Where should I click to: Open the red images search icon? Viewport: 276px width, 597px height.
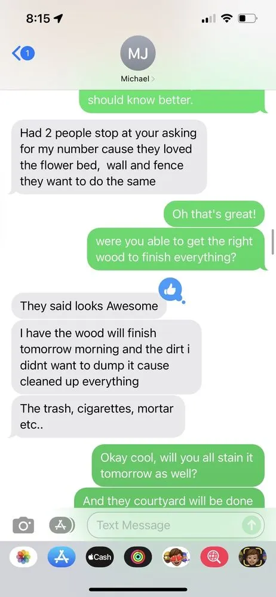pos(214,556)
